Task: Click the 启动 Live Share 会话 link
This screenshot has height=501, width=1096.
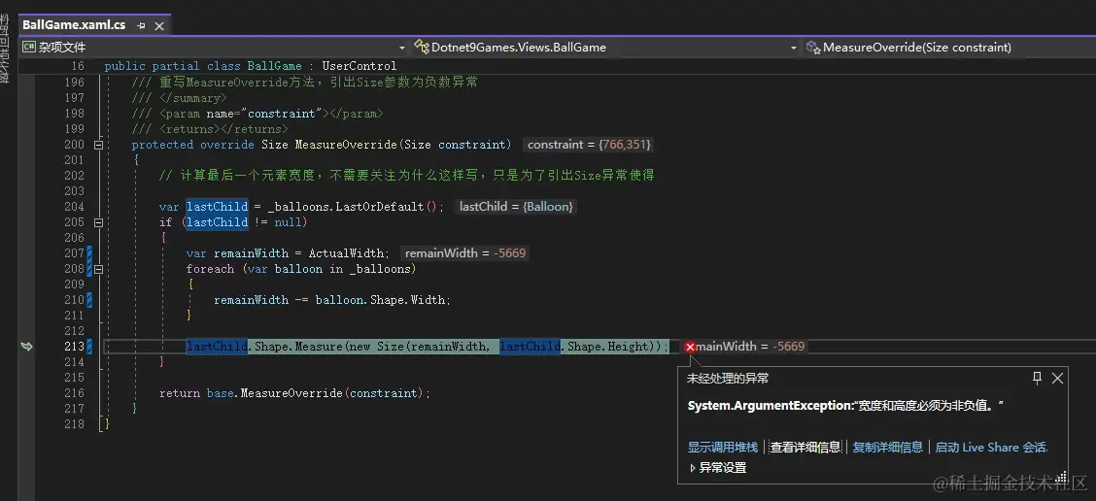Action: click(991, 448)
